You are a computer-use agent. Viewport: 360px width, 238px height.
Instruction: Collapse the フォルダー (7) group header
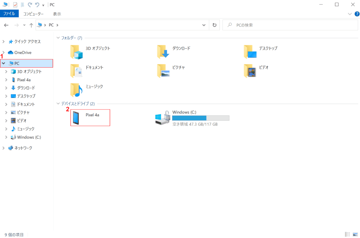pos(59,38)
